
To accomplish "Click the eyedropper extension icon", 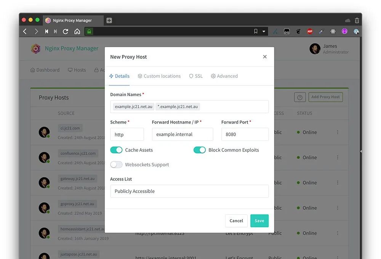I will tap(322, 31).
